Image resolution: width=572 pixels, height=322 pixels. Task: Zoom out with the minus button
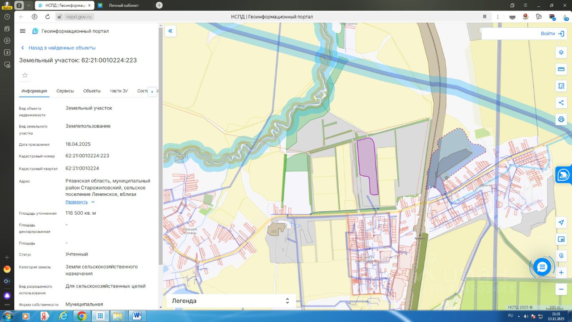(x=561, y=289)
